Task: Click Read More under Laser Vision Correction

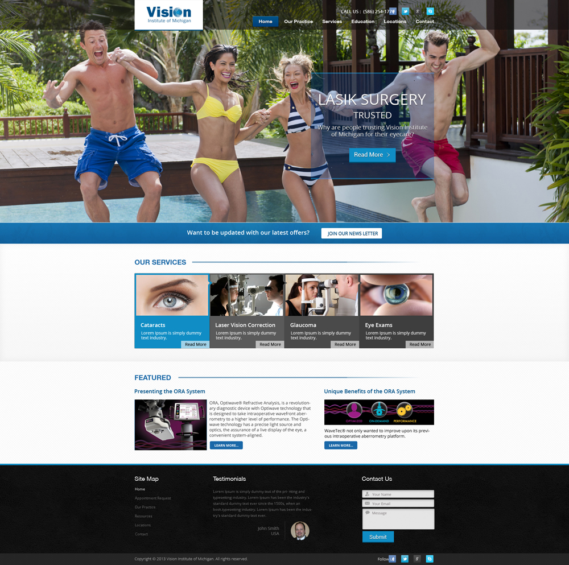Action: pyautogui.click(x=270, y=344)
